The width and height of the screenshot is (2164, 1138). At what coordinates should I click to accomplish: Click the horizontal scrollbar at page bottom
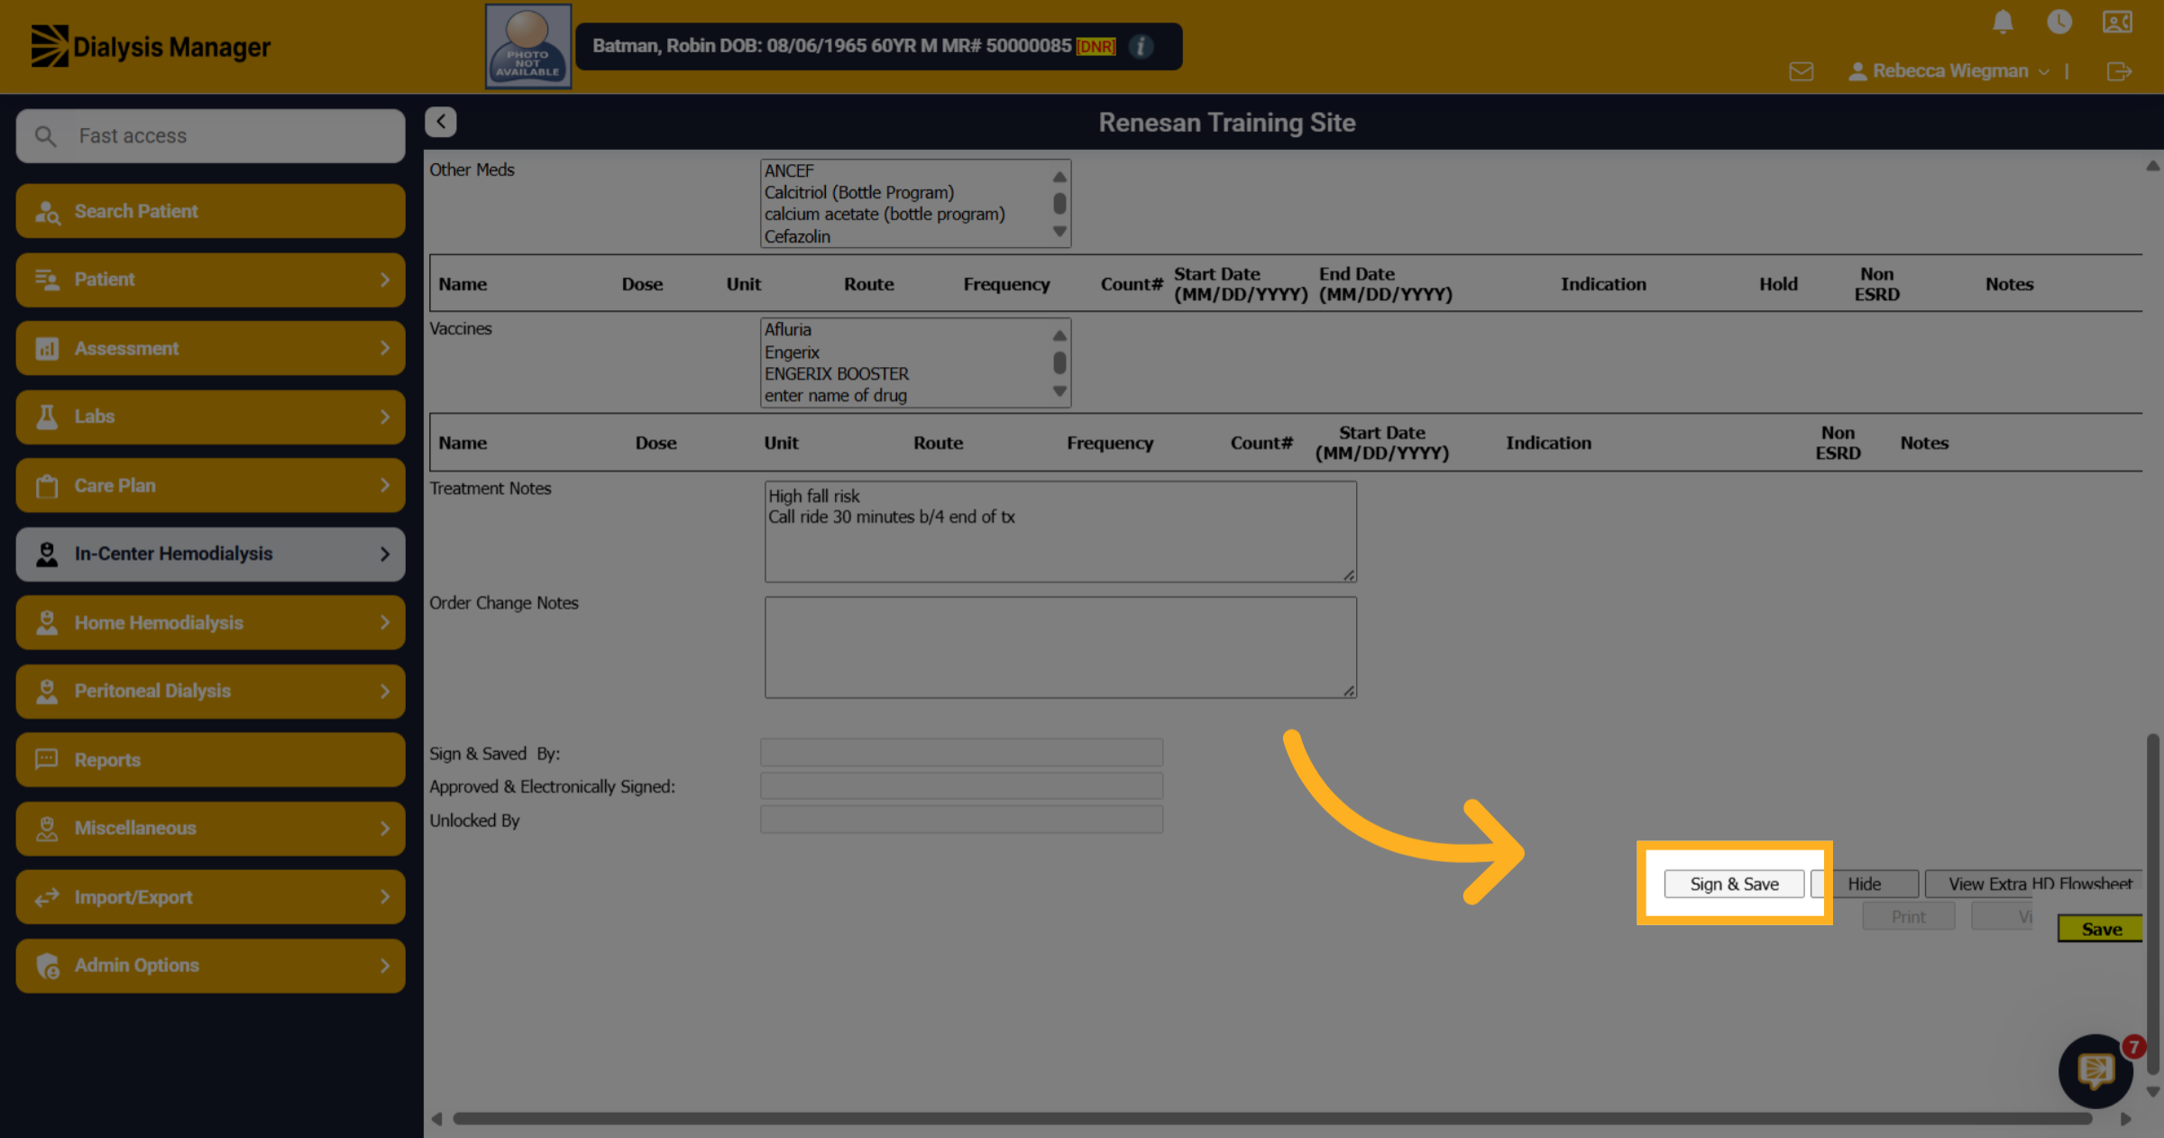pos(1272,1118)
